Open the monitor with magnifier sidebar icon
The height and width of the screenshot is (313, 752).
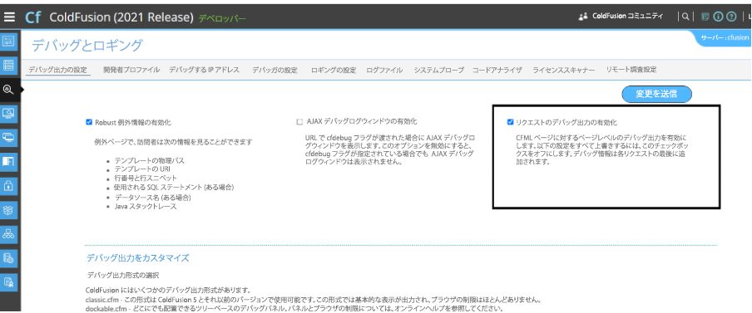[x=8, y=113]
